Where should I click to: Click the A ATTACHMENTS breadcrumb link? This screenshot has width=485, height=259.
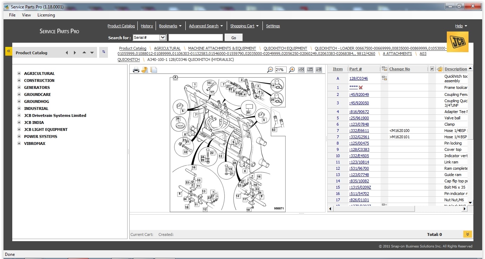(397, 54)
